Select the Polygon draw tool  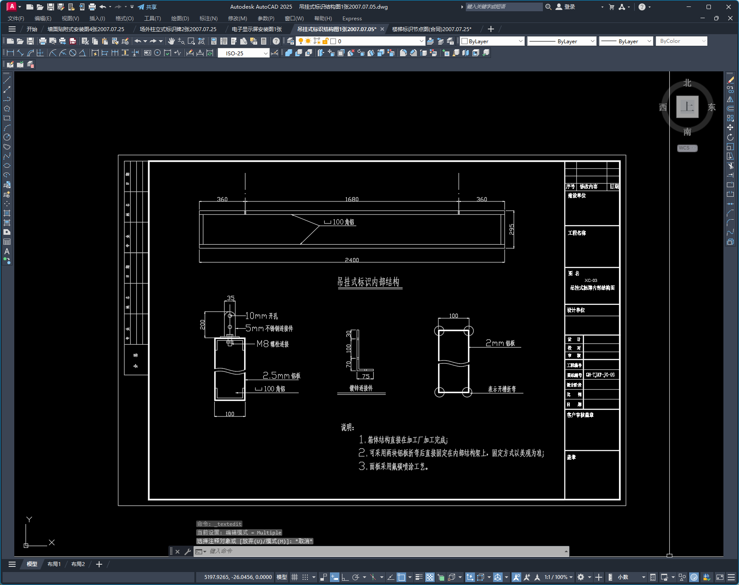[7, 109]
